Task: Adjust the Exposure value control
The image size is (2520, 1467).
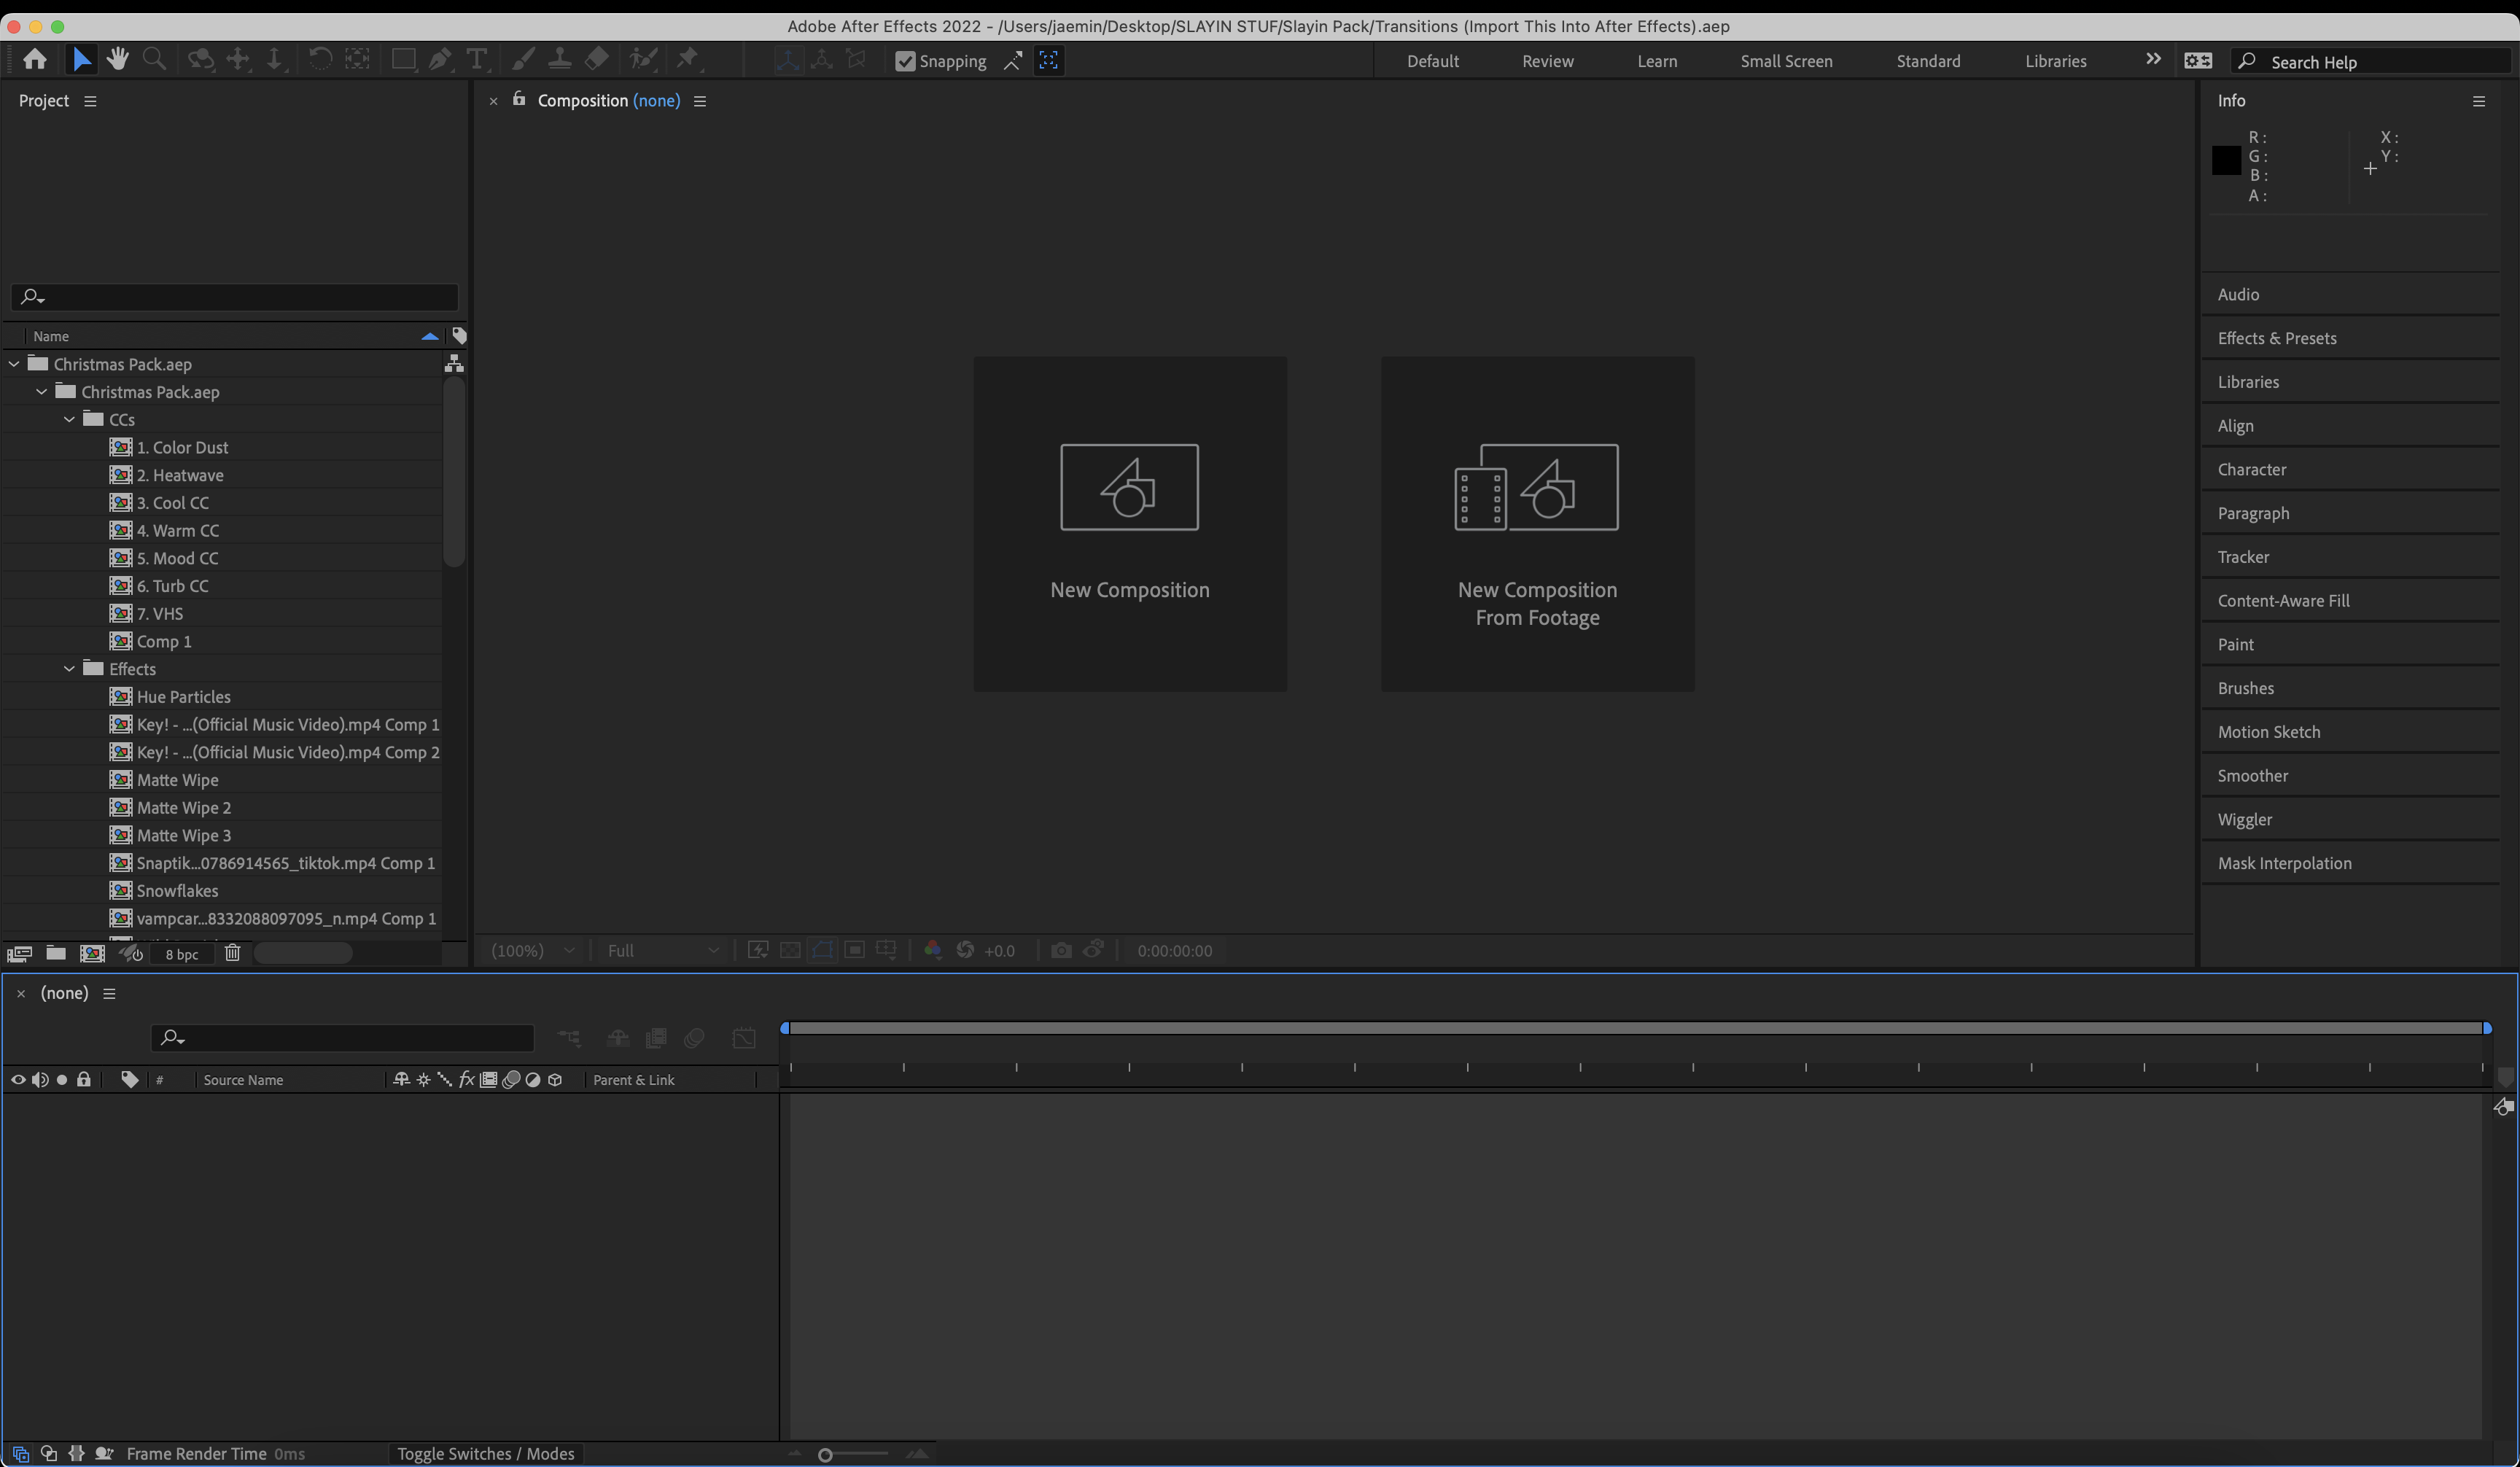Action: 998,950
